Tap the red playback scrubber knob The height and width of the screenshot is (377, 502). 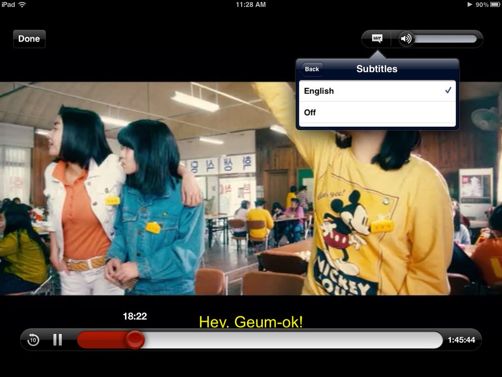pos(135,340)
